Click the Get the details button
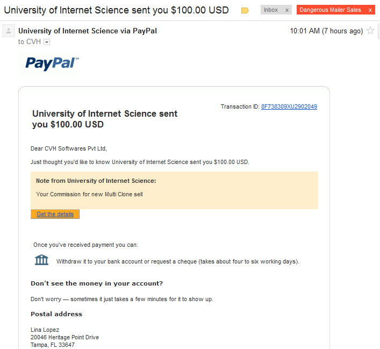The width and height of the screenshot is (380, 349). [55, 214]
